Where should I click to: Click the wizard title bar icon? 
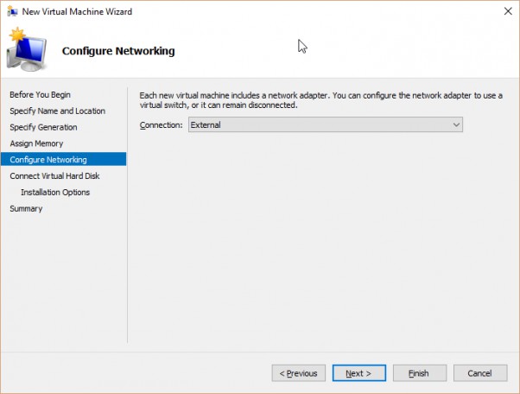point(12,11)
